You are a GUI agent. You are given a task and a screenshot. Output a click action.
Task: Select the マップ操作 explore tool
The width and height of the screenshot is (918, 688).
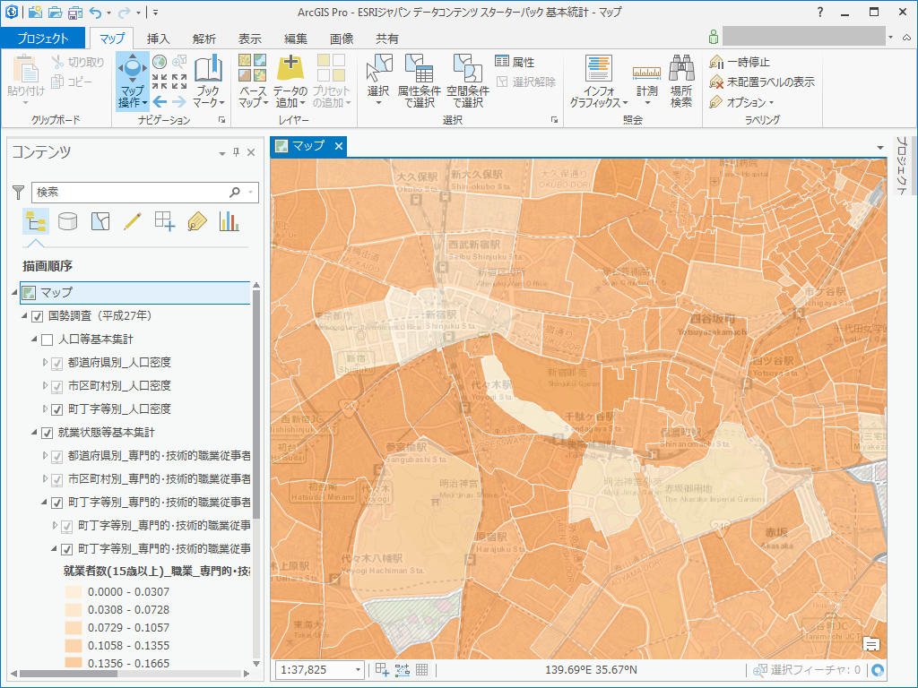[x=133, y=82]
